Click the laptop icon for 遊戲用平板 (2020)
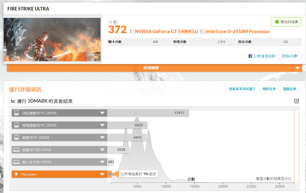This screenshot has height=193, width=306. click(x=16, y=150)
